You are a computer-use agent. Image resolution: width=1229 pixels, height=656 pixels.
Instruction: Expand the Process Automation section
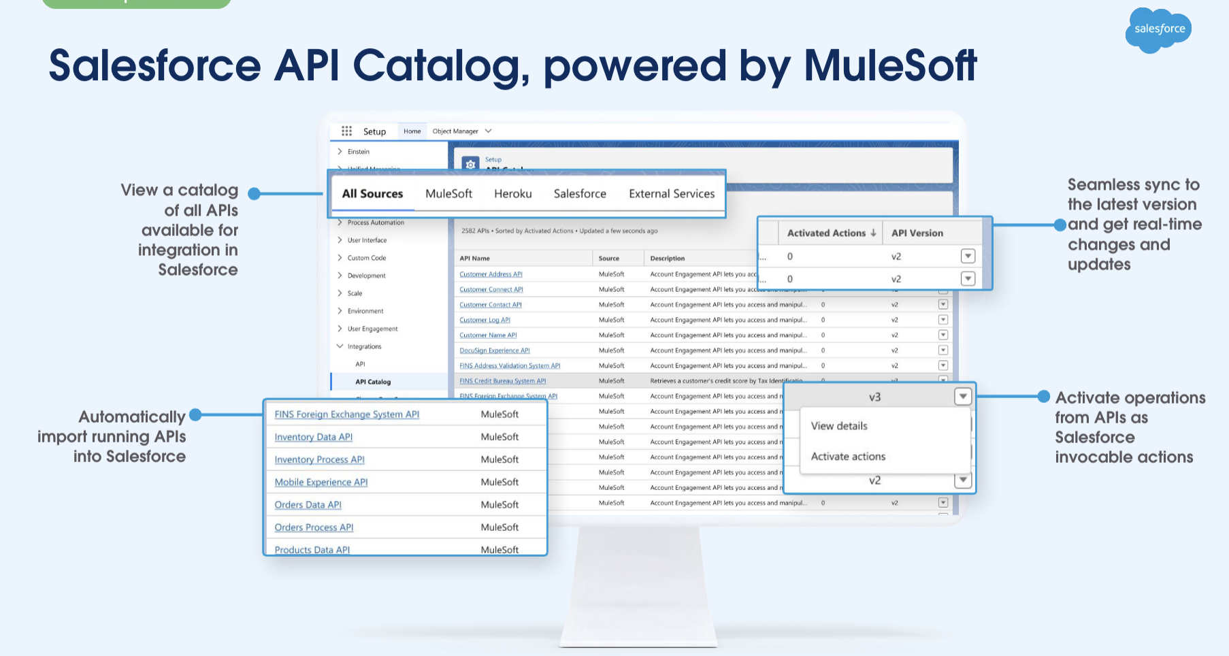click(x=340, y=223)
